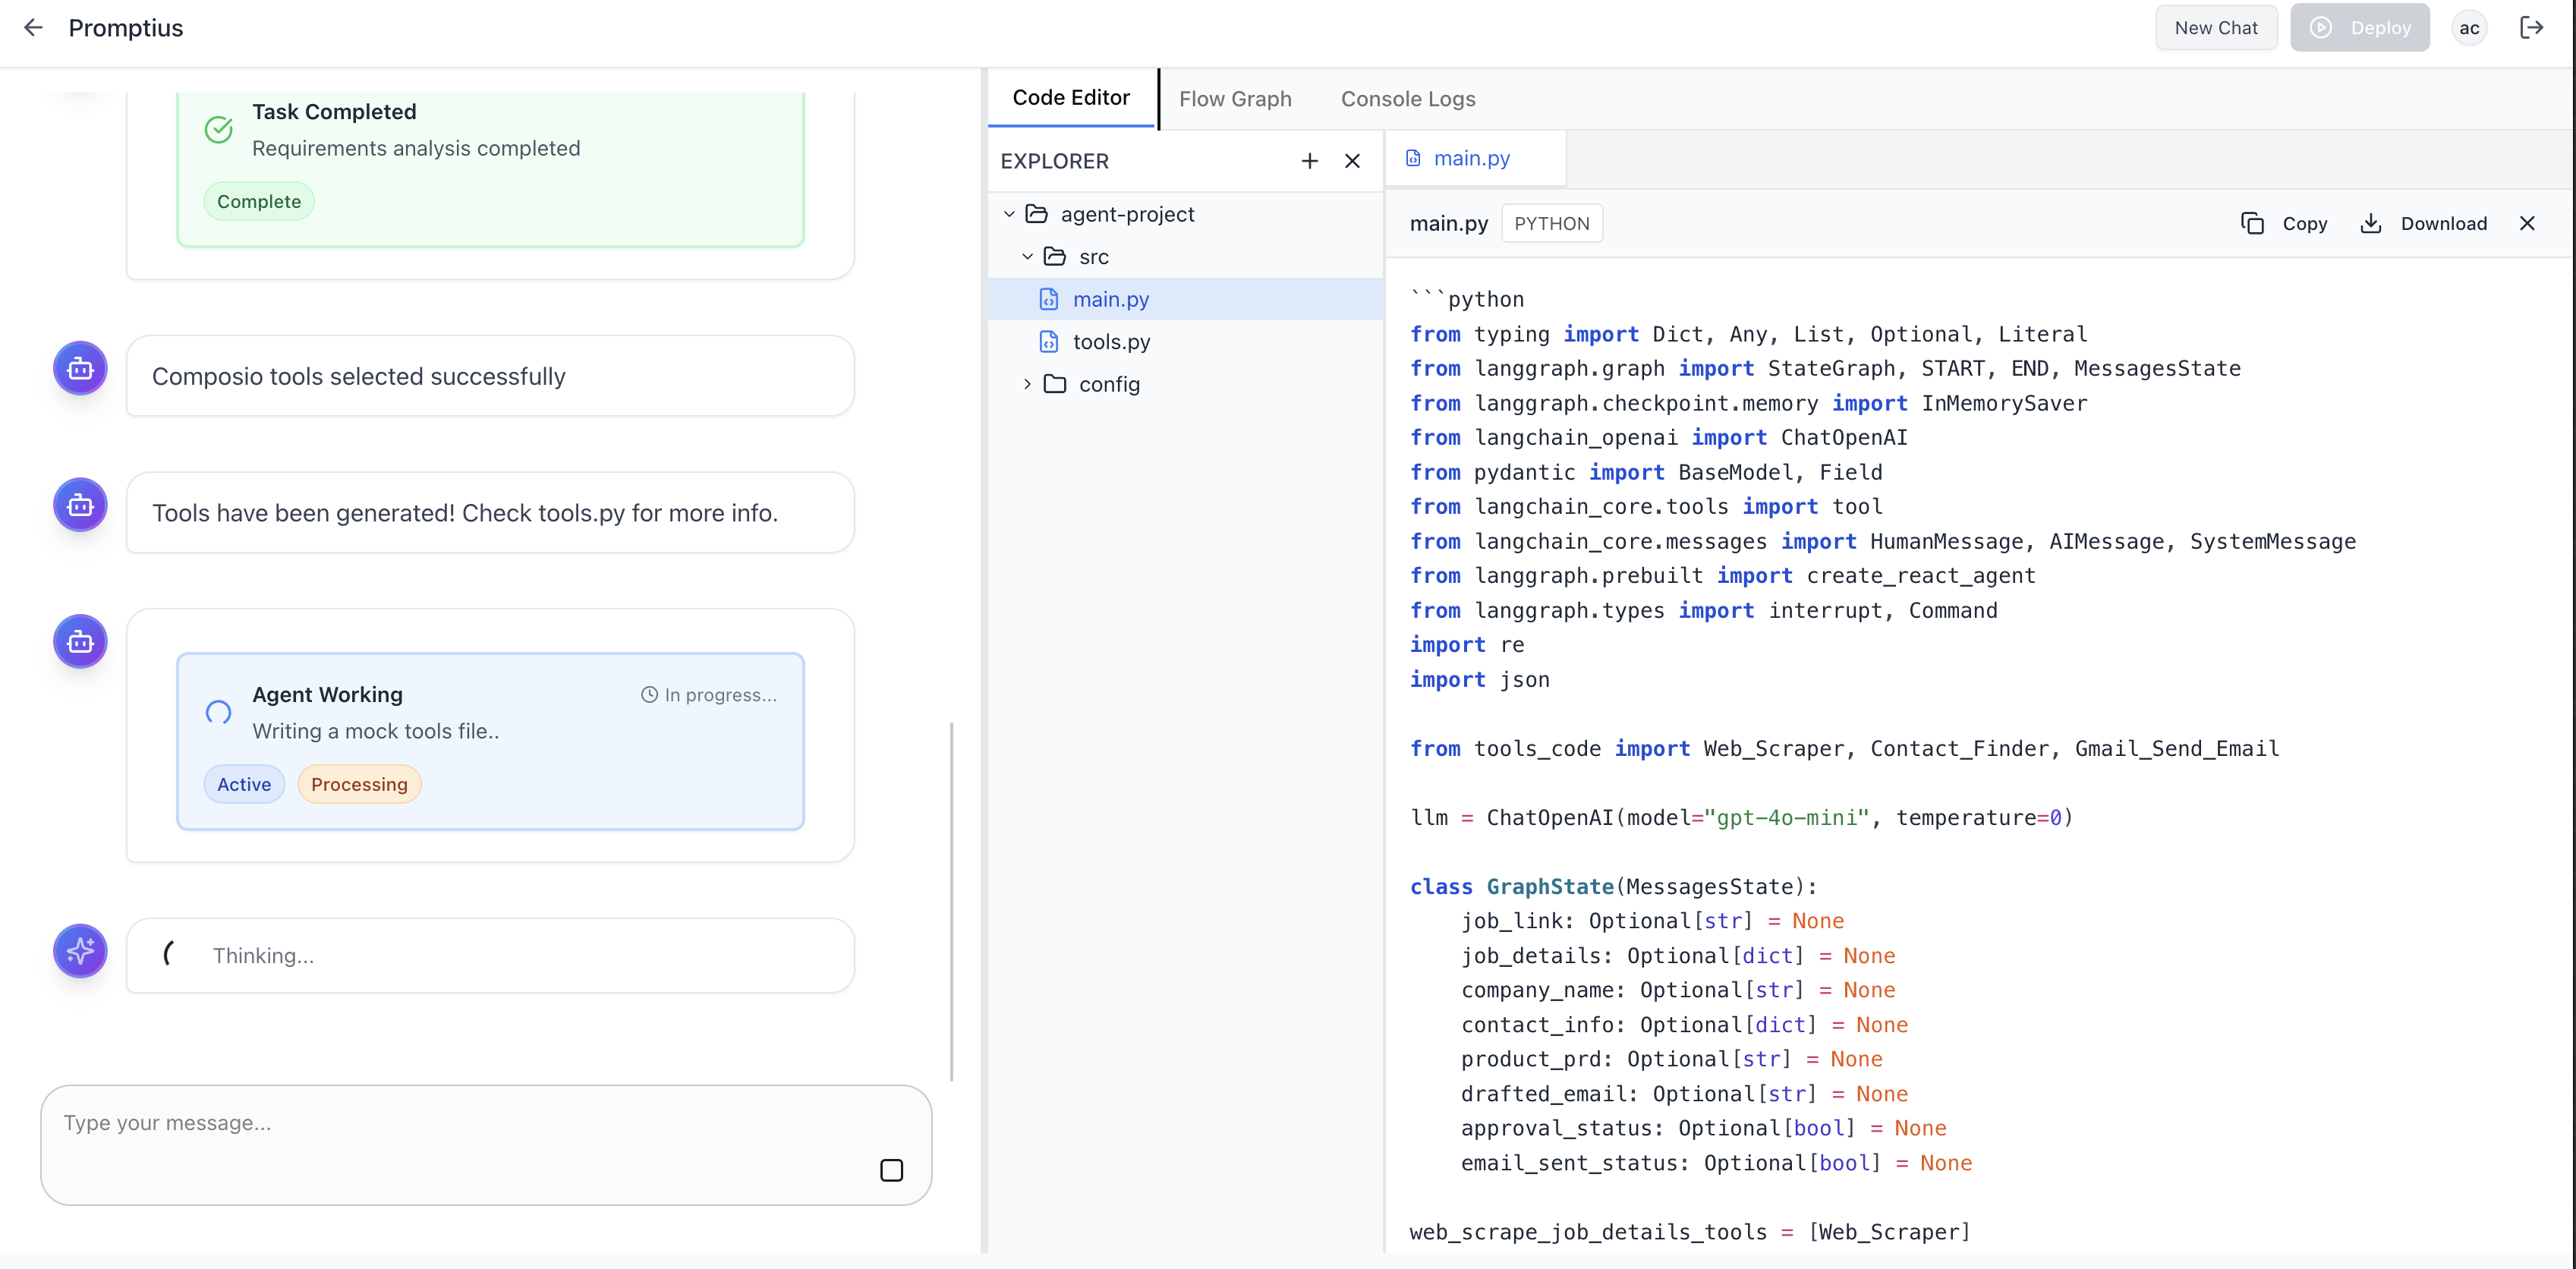
Task: Click the back arrow next to Promptius
Action: pyautogui.click(x=33, y=28)
